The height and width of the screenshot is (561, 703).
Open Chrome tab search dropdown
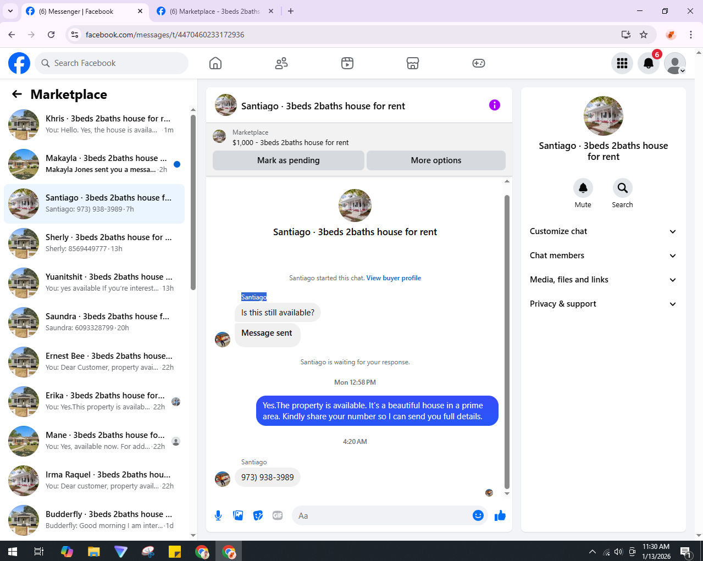coord(10,11)
